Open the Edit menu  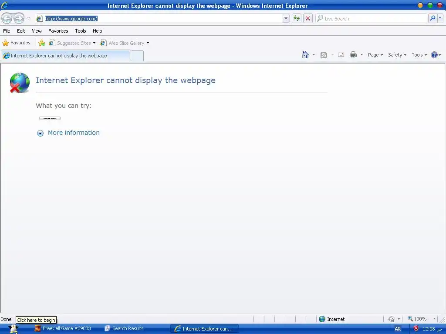21,31
